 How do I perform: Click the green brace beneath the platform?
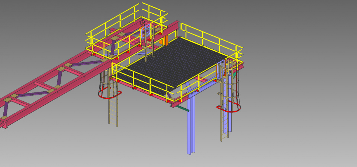coord(183,108)
